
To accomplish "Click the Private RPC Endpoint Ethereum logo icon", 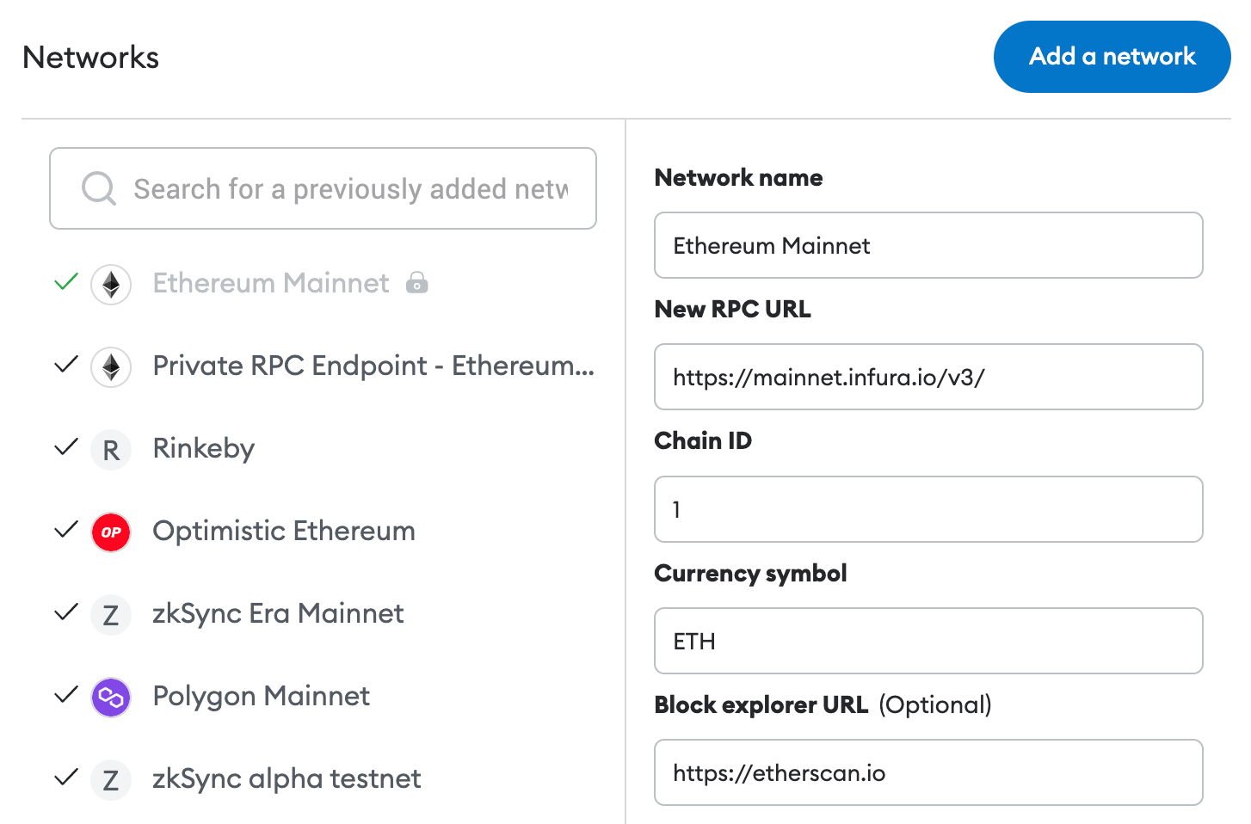I will 111,366.
